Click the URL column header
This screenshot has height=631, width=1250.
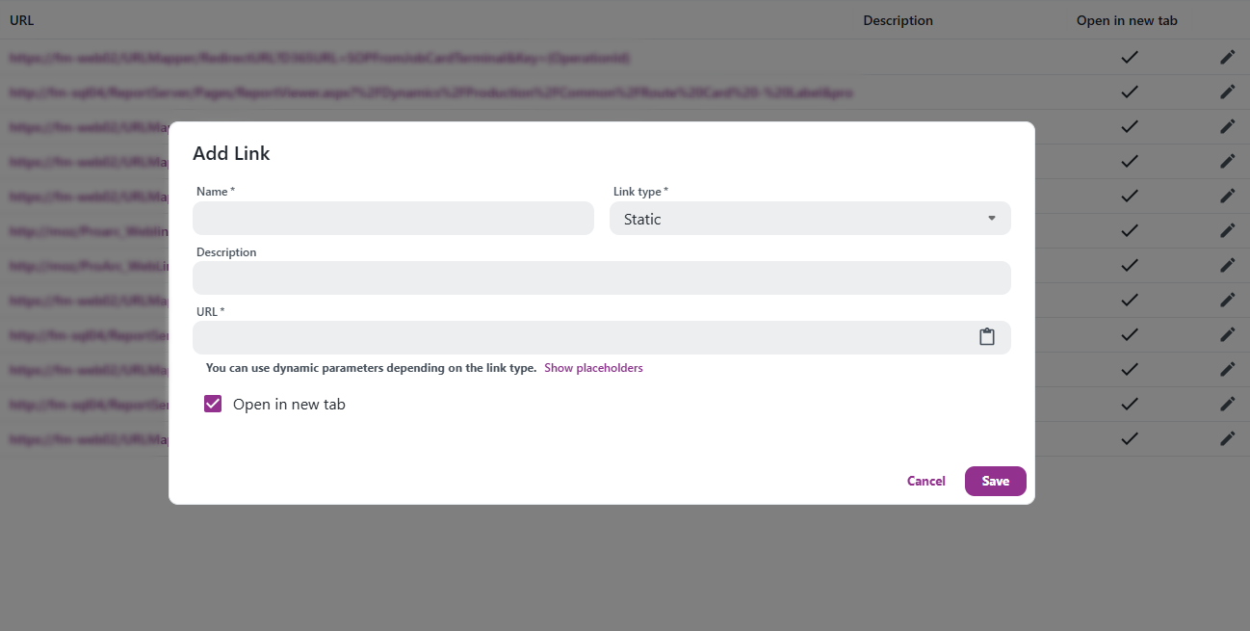(x=22, y=20)
